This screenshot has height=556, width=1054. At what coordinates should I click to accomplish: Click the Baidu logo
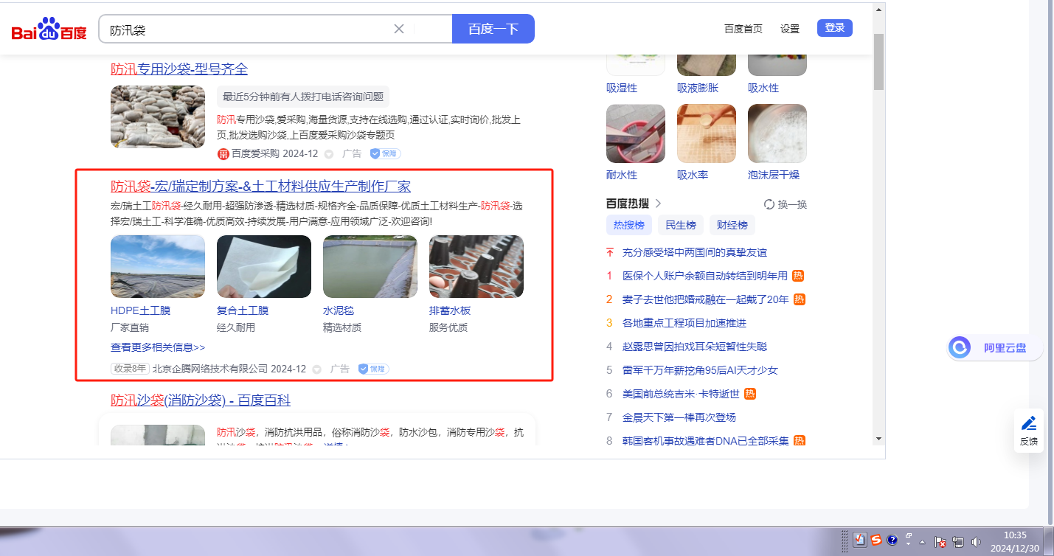coord(49,29)
